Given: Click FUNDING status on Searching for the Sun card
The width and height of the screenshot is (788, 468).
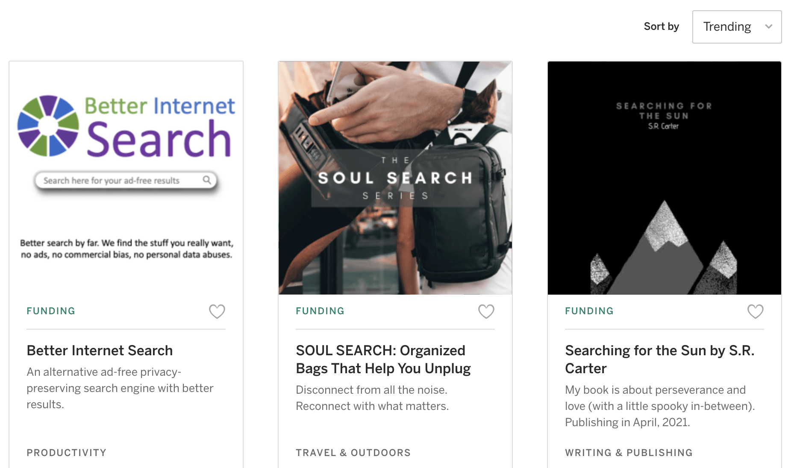Looking at the screenshot, I should (589, 311).
